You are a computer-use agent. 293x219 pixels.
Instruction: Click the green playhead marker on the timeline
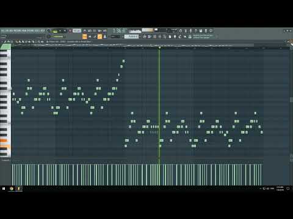pos(159,47)
